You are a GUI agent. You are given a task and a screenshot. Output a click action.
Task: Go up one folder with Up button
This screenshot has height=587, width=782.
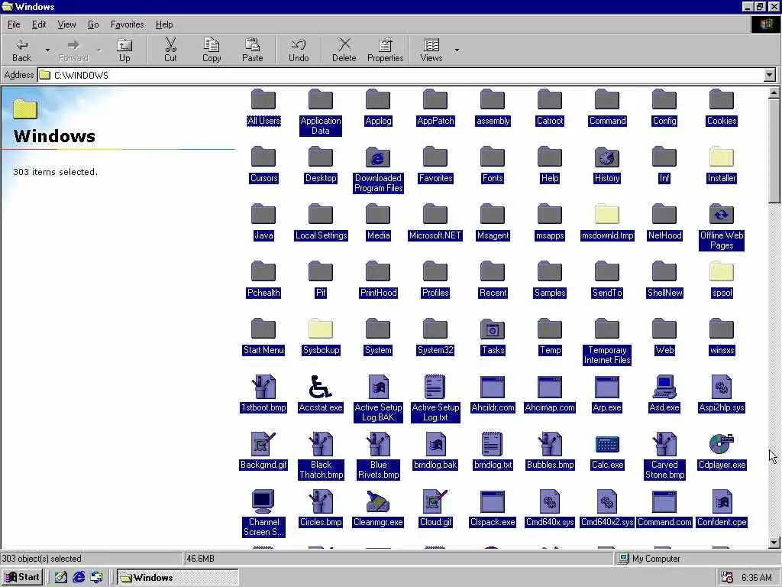click(124, 50)
